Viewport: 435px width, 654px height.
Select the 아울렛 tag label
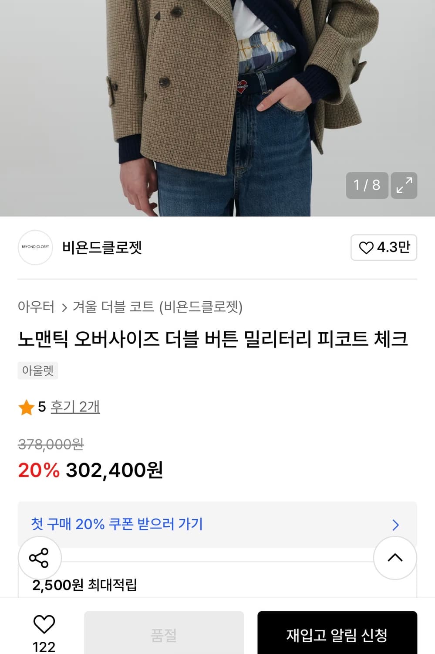tap(37, 371)
